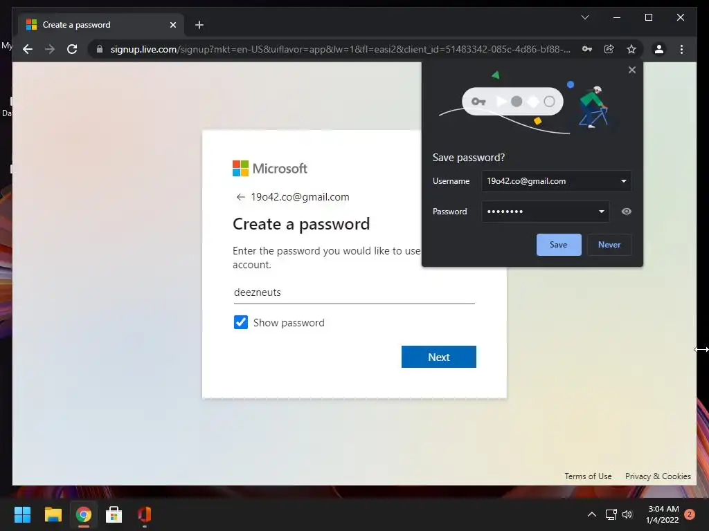Bookmark this page with the star
709x531 pixels.
631,49
